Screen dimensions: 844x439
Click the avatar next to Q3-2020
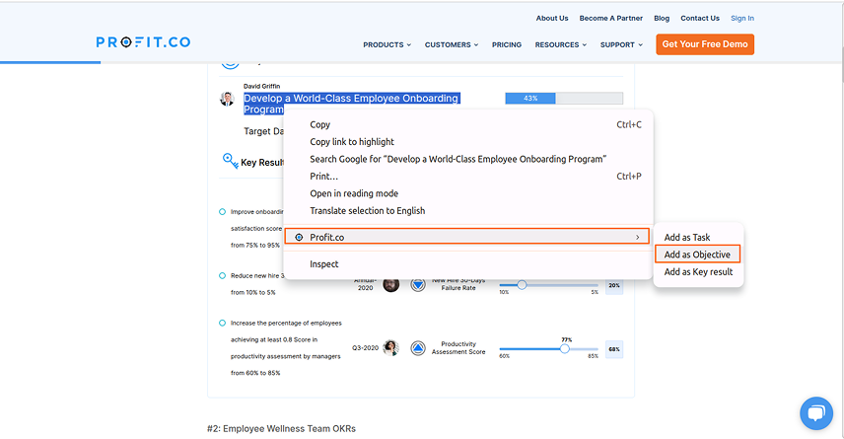click(390, 348)
